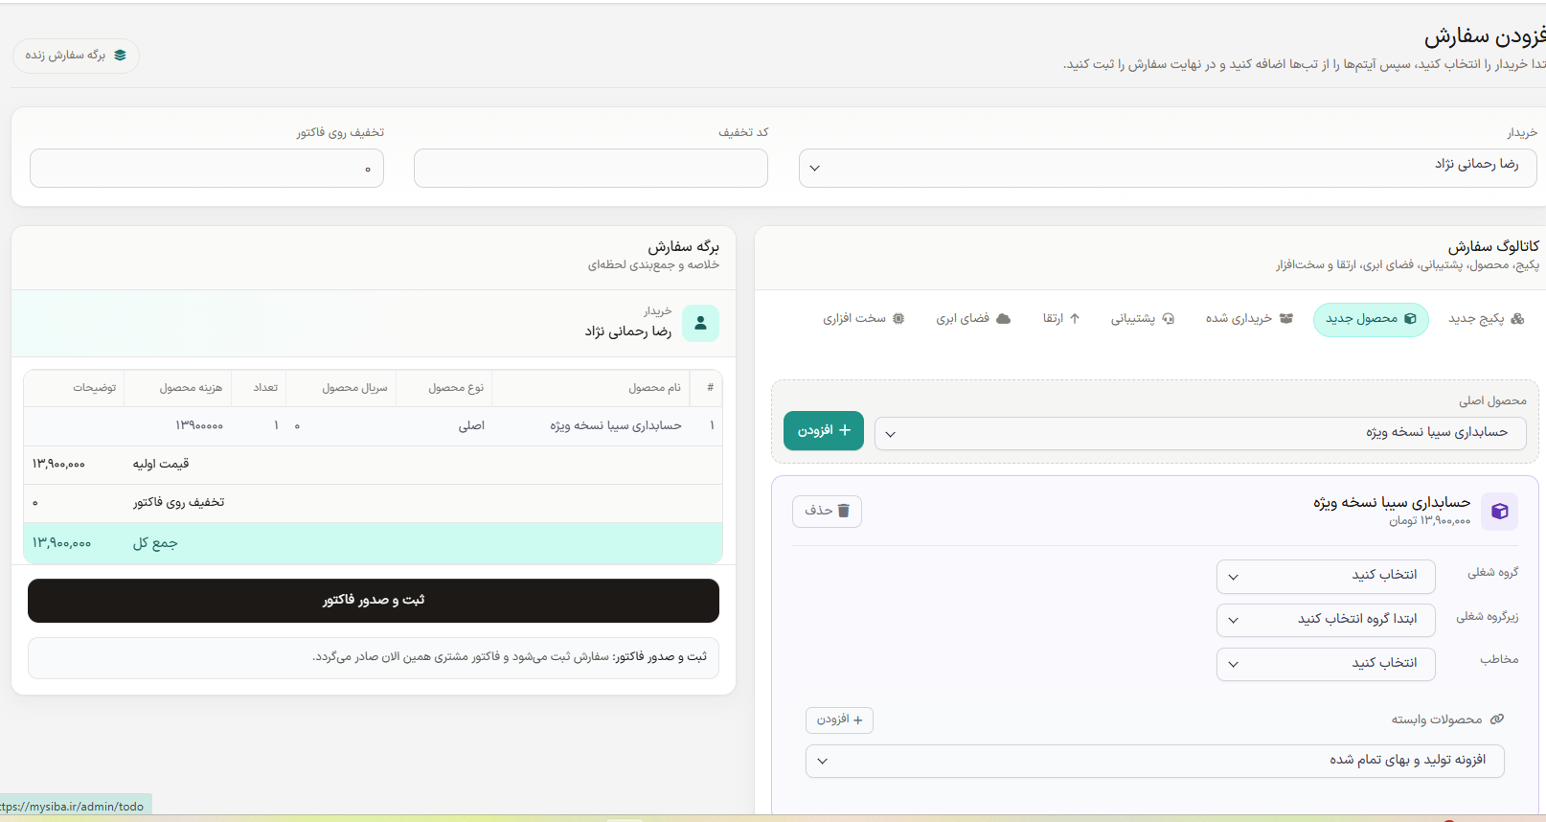1546x822 pixels.
Task: Open the خریداری شده tab
Action: (x=1249, y=319)
